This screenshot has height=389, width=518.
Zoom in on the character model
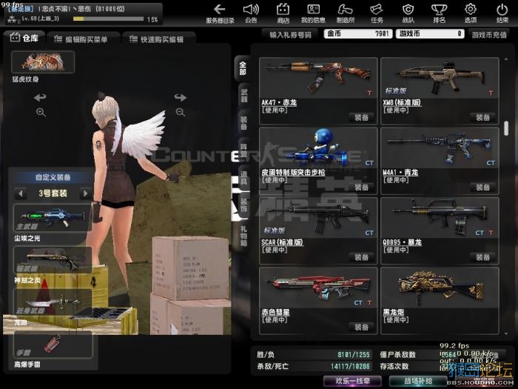41,113
